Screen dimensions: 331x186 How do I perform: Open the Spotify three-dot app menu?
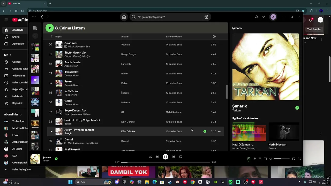(34, 17)
